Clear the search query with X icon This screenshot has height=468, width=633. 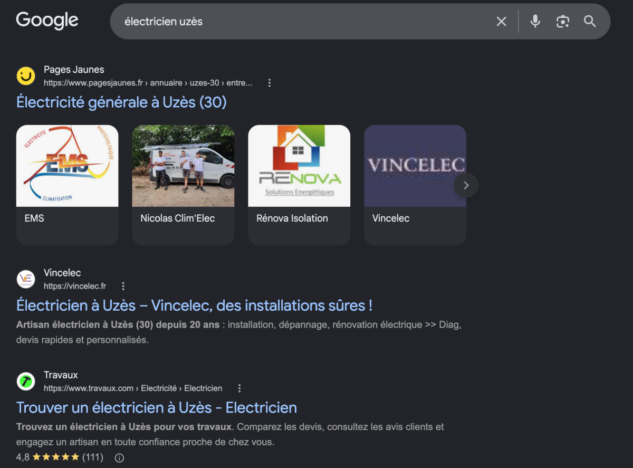(x=501, y=22)
